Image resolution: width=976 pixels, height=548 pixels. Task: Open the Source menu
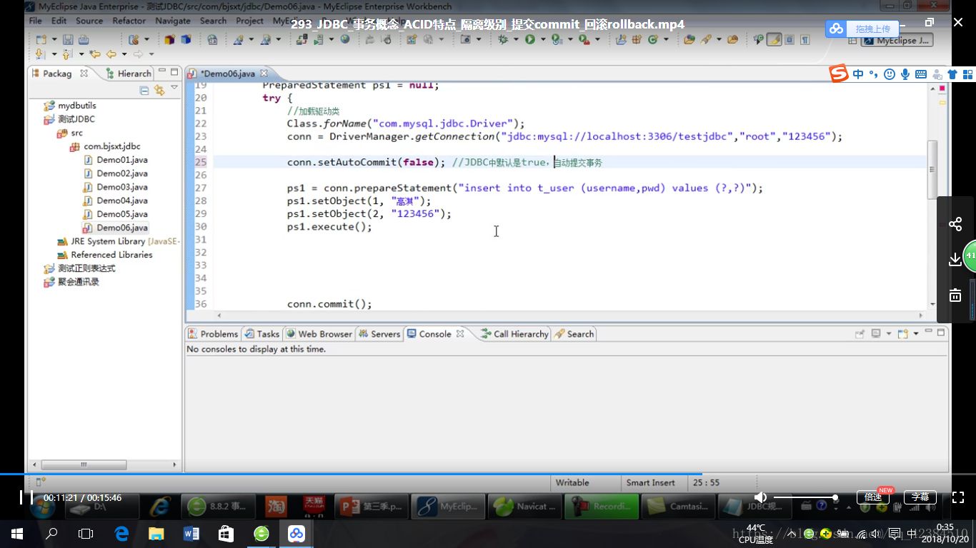click(x=89, y=21)
